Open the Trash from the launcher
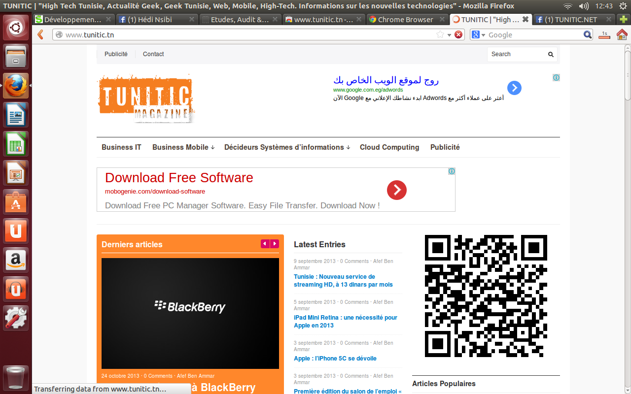 click(15, 377)
